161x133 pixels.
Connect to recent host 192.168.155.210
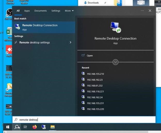[x=95, y=74]
